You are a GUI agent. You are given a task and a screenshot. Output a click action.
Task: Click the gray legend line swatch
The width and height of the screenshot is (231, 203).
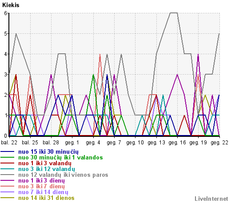8,175
